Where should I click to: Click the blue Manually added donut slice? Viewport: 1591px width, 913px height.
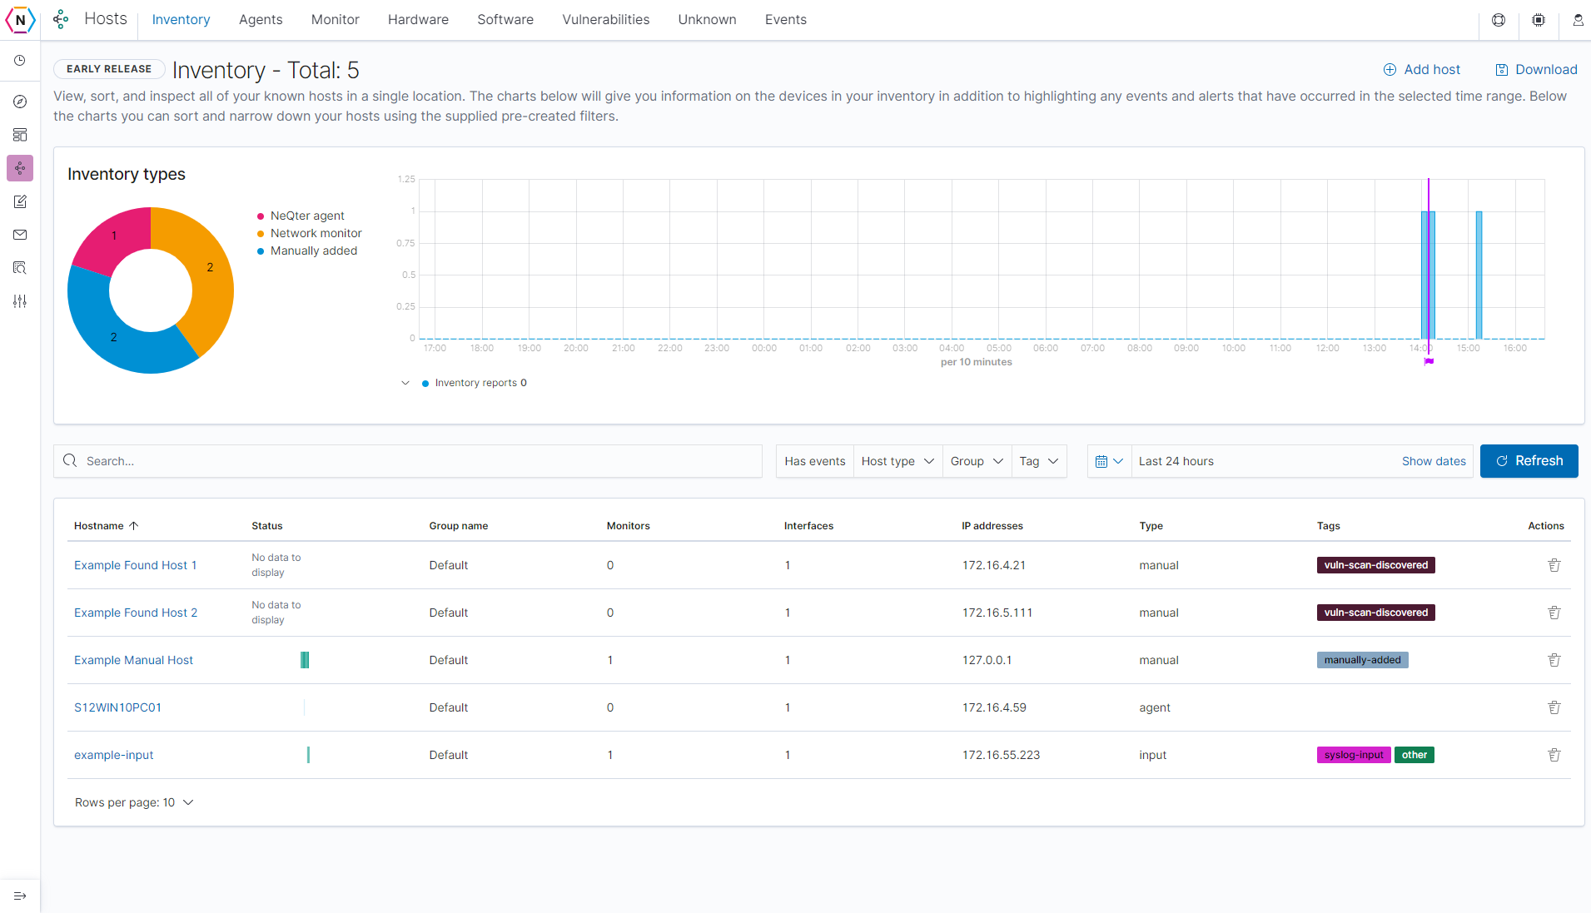(x=112, y=337)
